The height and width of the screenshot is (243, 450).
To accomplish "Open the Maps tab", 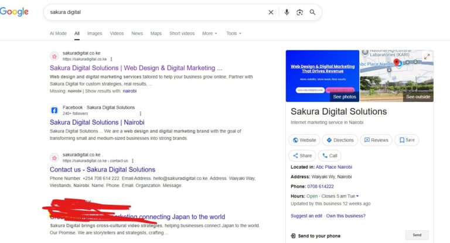I will point(156,33).
